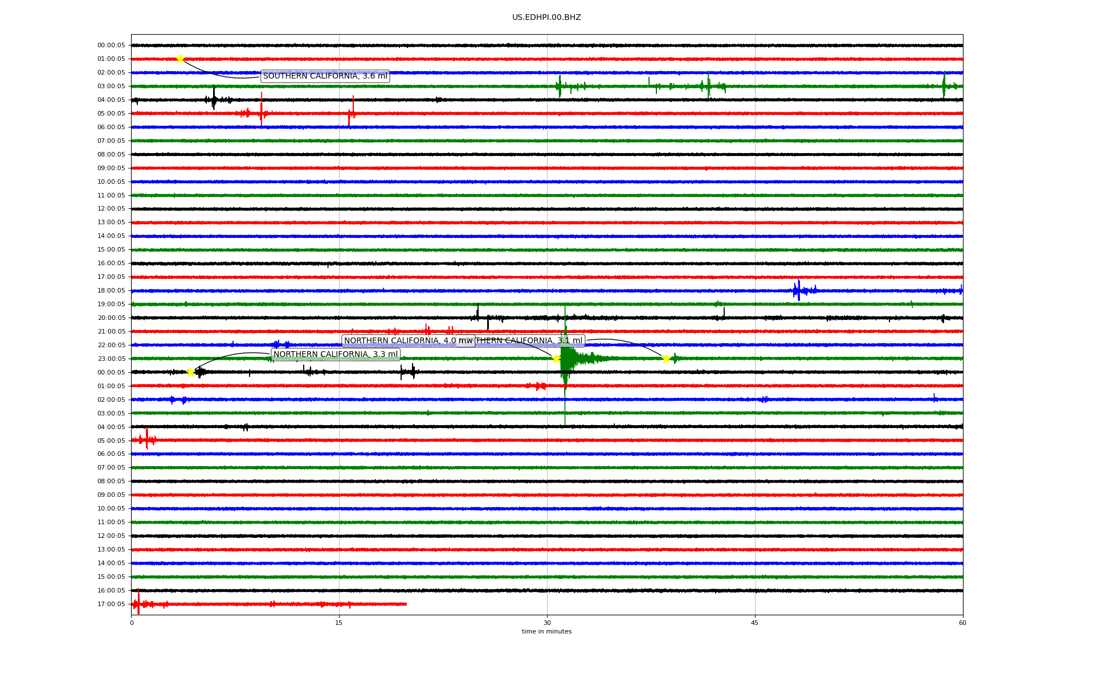Click the 45 tick on the time axis
Screen dimensions: 1094x683
pos(754,623)
